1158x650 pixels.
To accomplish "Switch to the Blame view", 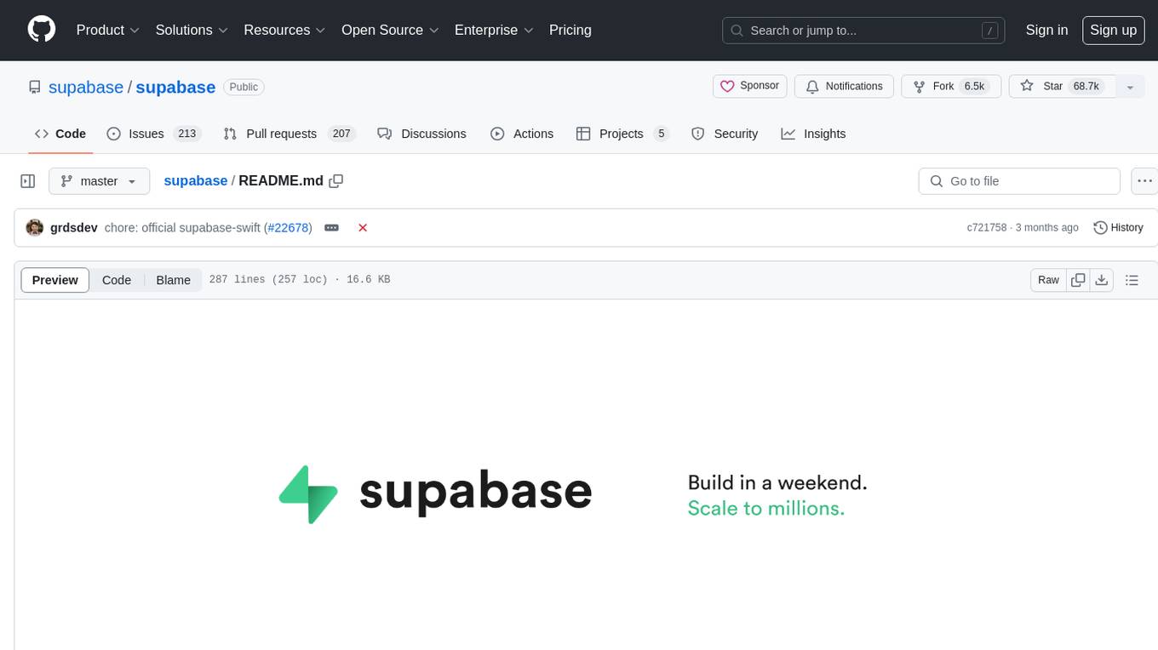I will pos(174,280).
